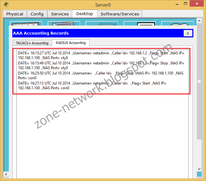
Task: Open the Software/Services tab
Action: 120,14
